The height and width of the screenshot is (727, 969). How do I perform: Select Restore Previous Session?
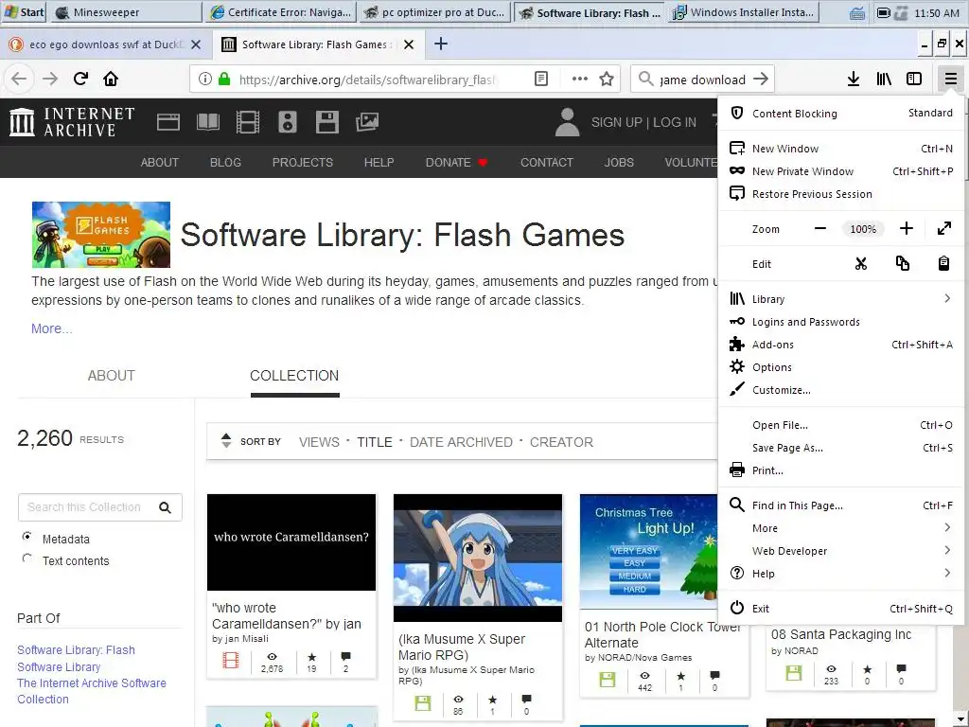tap(840, 194)
